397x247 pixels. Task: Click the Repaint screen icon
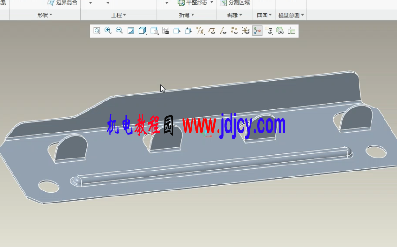(x=131, y=31)
